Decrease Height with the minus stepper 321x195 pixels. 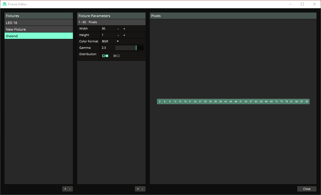coord(118,35)
